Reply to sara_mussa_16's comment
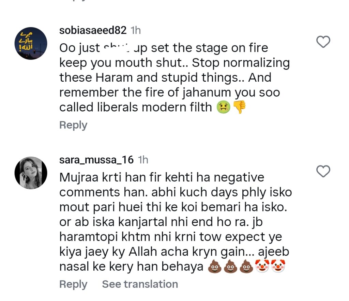The width and height of the screenshot is (349, 301). coord(73,284)
